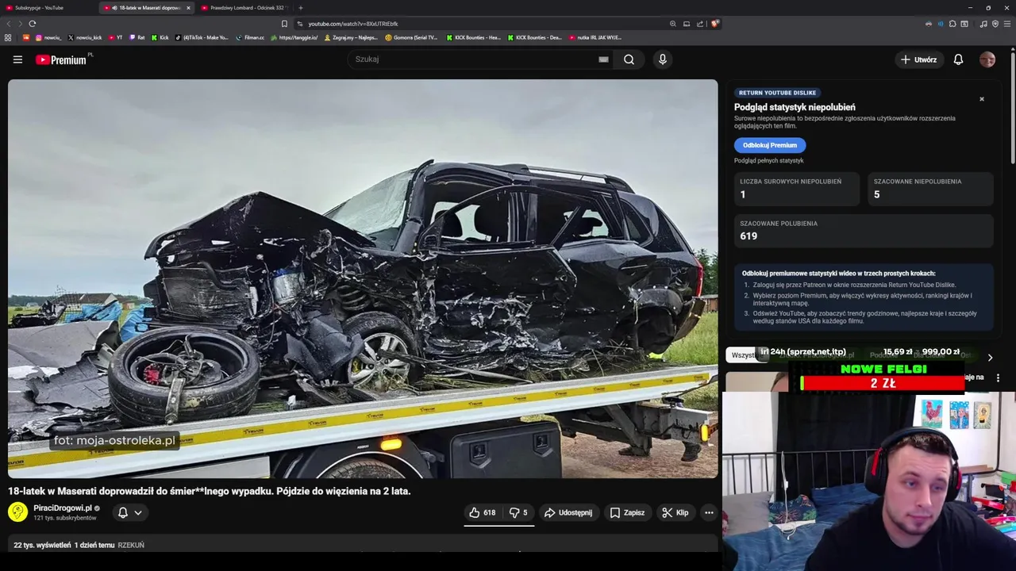Switch to Prawdziwy Lombard tab
This screenshot has height=571, width=1016.
[x=246, y=8]
